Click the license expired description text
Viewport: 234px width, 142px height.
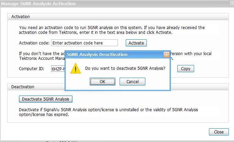point(108,112)
